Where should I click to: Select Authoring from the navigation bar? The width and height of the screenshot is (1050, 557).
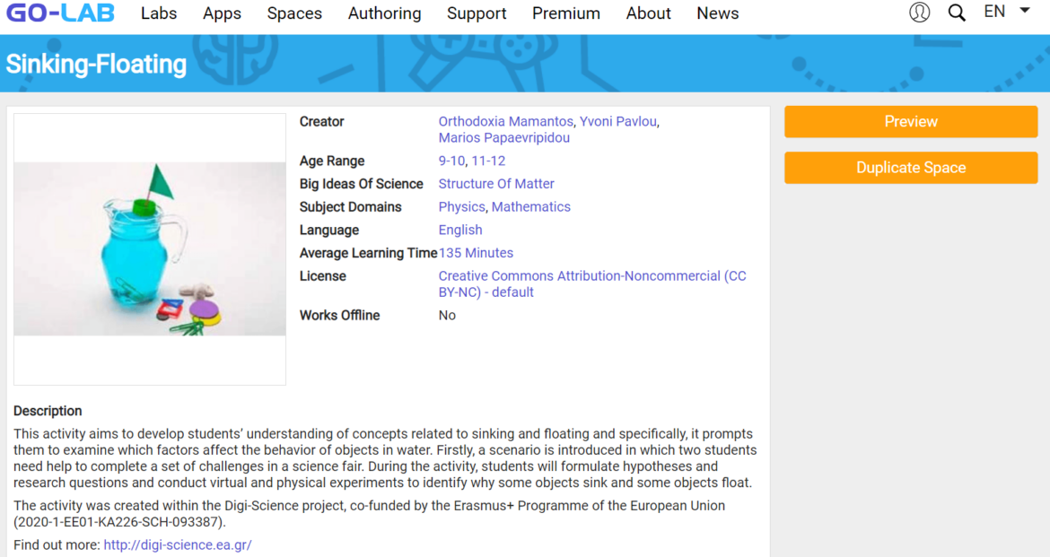[384, 13]
